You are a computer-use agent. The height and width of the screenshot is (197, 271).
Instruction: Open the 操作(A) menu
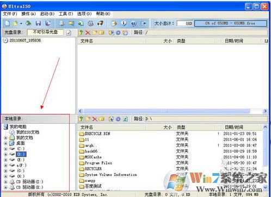[x=28, y=14]
